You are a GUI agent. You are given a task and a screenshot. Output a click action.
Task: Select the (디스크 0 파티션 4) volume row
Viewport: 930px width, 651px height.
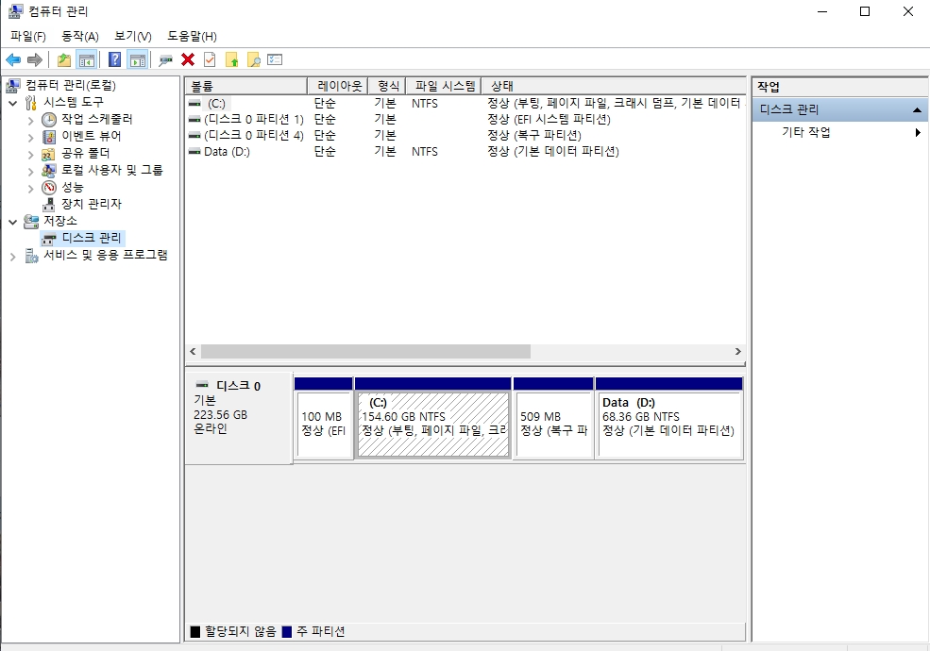coord(465,135)
